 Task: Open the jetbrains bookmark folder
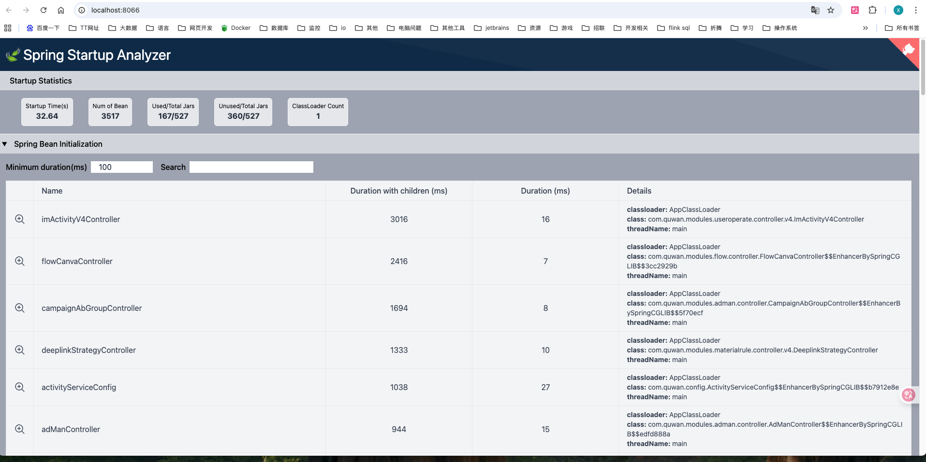492,28
